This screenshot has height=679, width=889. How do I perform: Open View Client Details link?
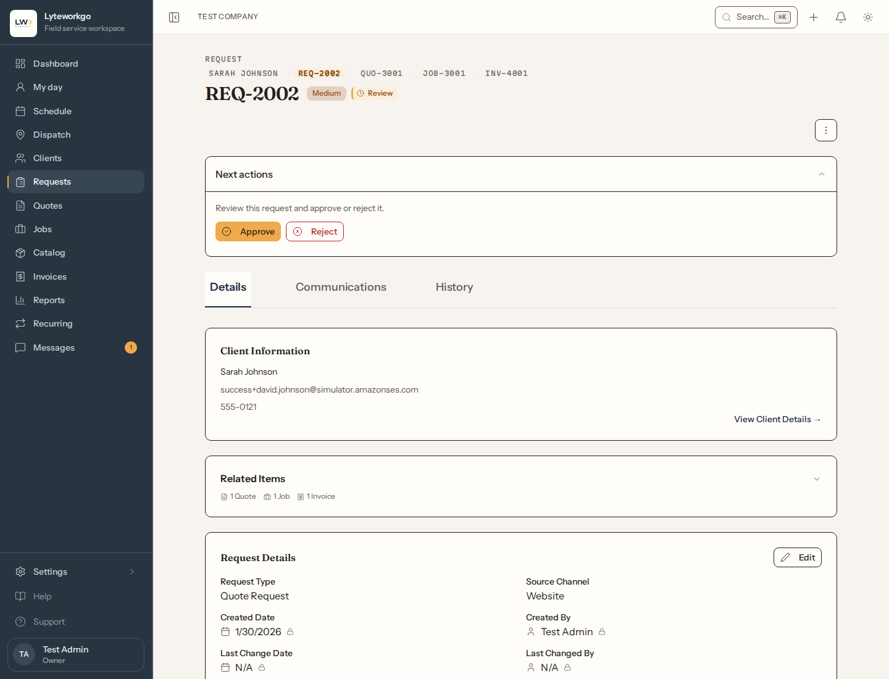pos(777,419)
